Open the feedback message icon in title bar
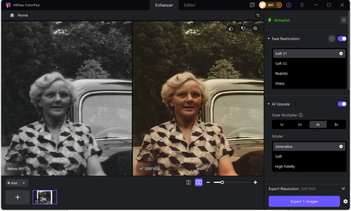Image resolution: width=351 pixels, height=211 pixels. 252,5
